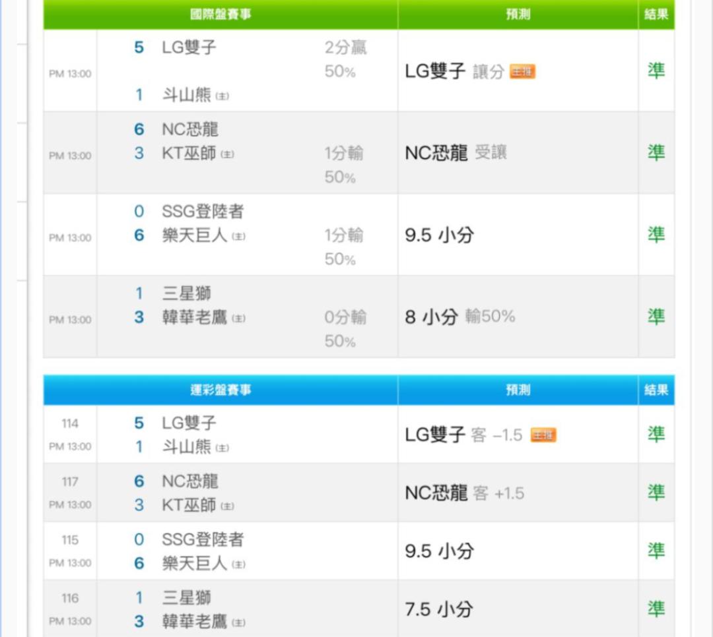Click match number 114
Screen dimensions: 713x637
[70, 424]
